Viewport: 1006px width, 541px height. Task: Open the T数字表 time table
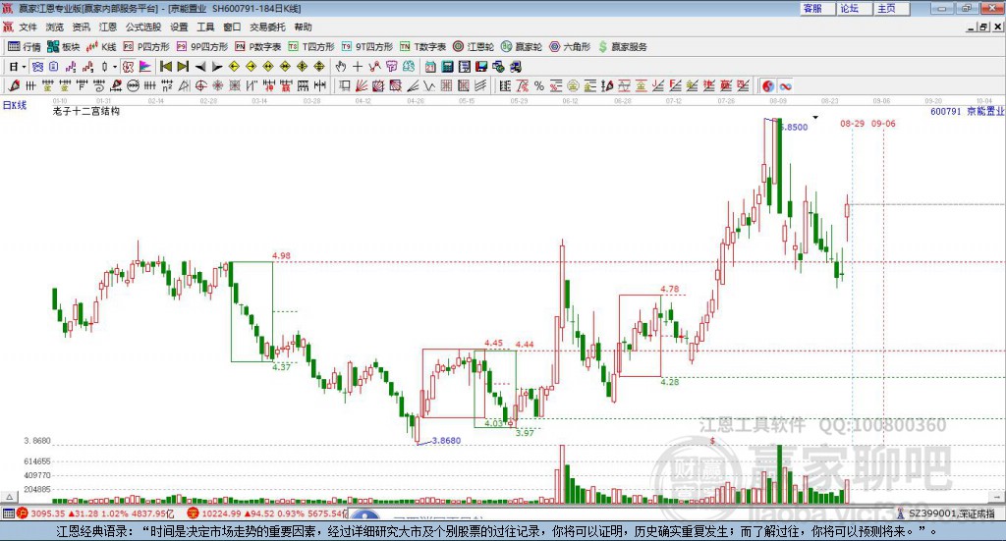click(x=422, y=47)
